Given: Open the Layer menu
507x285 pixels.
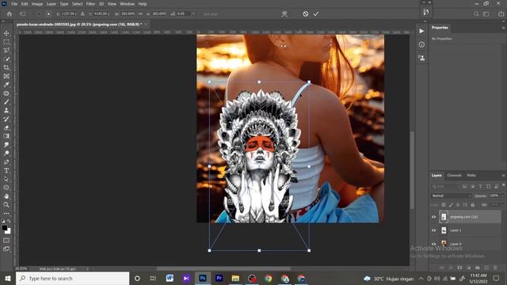Looking at the screenshot, I should 51,4.
